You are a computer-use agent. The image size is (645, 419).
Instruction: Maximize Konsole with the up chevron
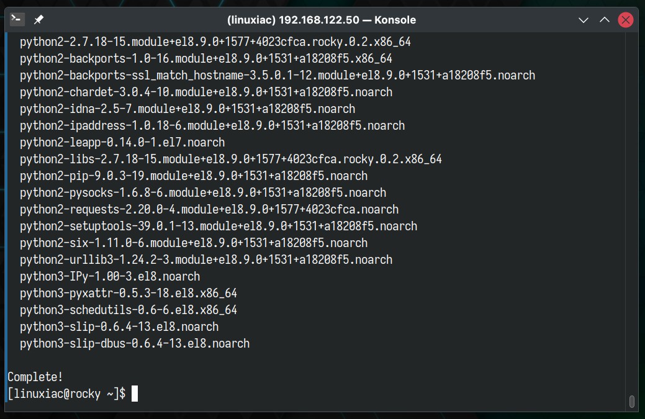[x=604, y=20]
